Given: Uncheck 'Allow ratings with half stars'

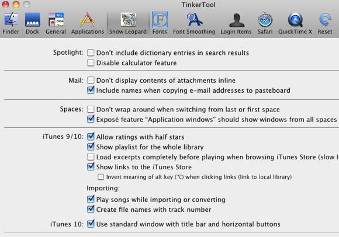Looking at the screenshot, I should pyautogui.click(x=91, y=137).
